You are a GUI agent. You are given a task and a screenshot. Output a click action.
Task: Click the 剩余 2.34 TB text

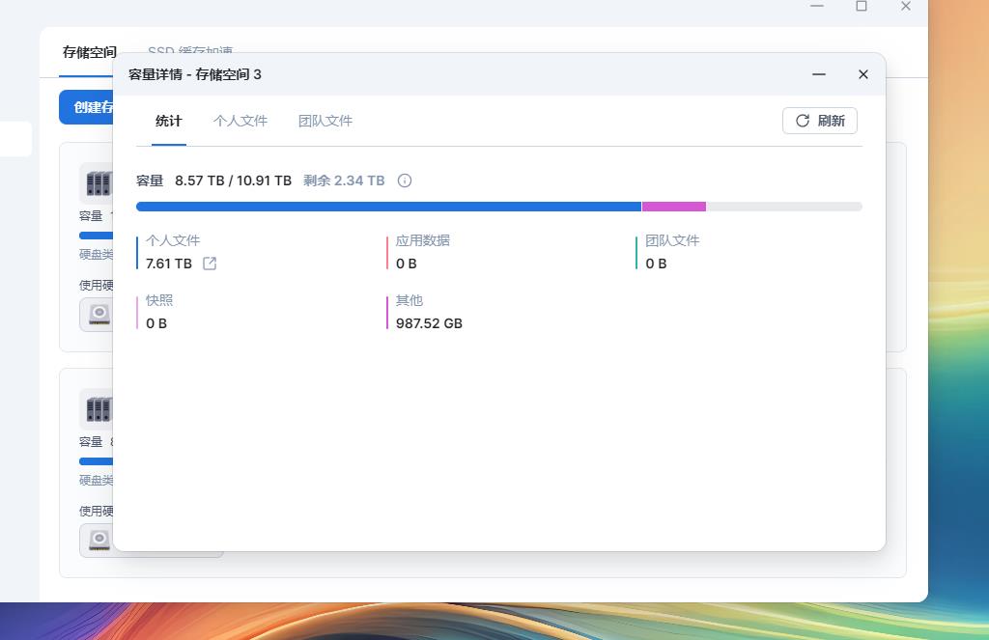click(x=344, y=181)
